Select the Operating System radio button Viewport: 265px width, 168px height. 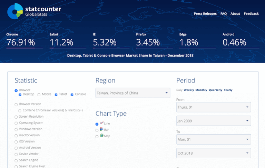tap(16, 123)
